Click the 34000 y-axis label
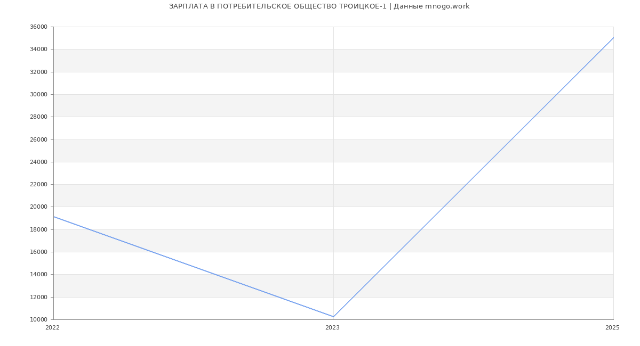Image resolution: width=640 pixels, height=346 pixels. point(39,50)
